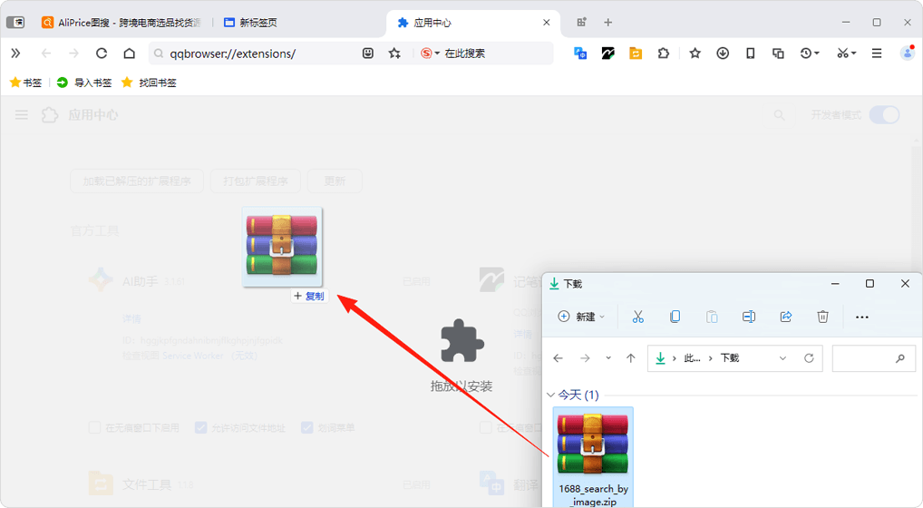Bookmark this page with the star icon
The image size is (923, 508).
394,54
